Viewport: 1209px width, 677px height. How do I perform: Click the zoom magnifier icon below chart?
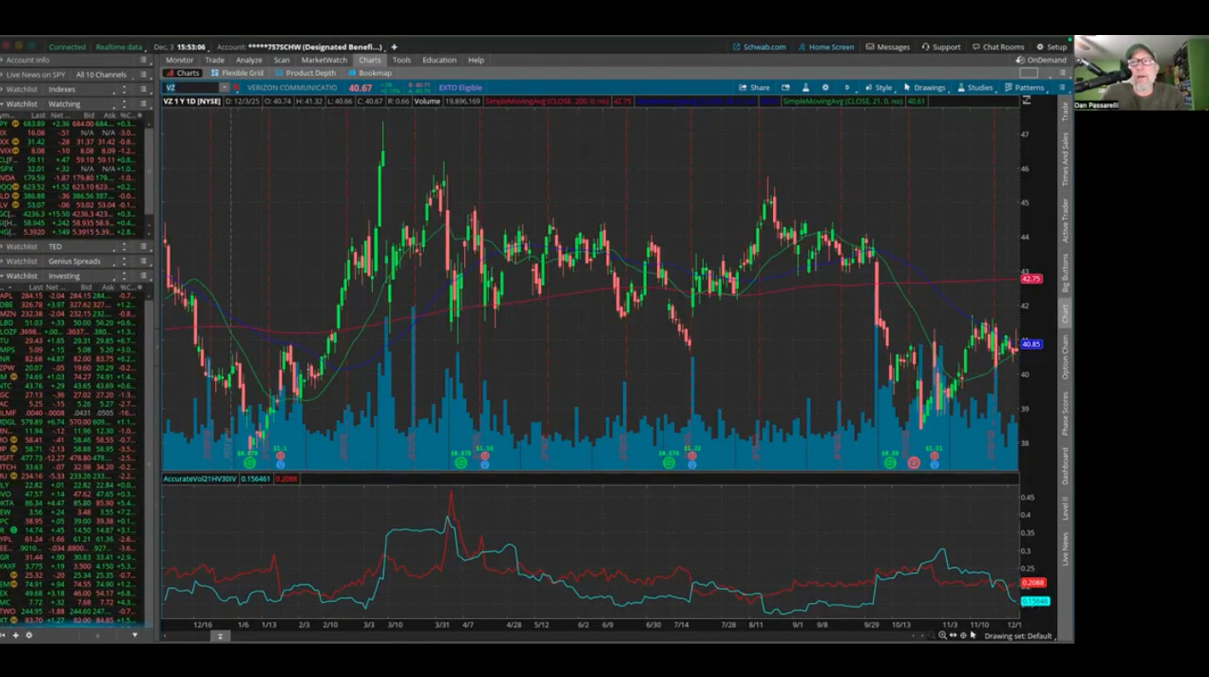[x=943, y=635]
